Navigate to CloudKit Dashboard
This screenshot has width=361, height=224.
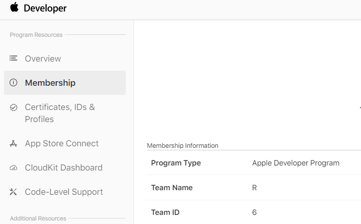64,167
